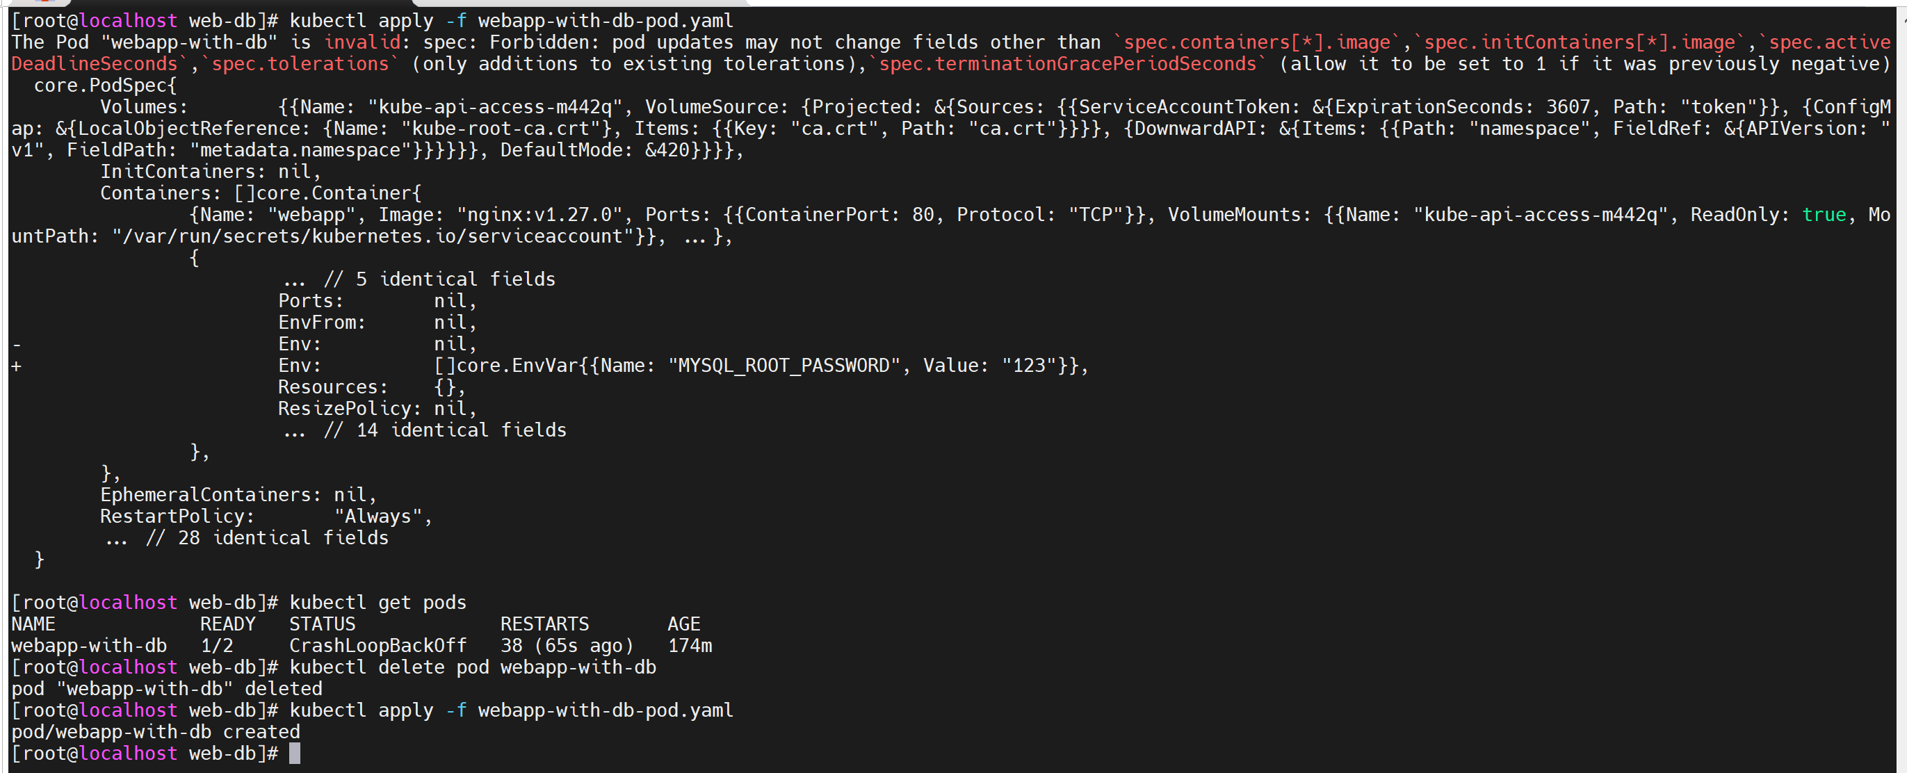Click the RestartPolicy field name
1907x773 pixels.
click(177, 516)
